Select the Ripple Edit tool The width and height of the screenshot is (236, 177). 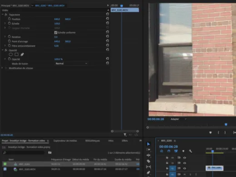point(148,155)
